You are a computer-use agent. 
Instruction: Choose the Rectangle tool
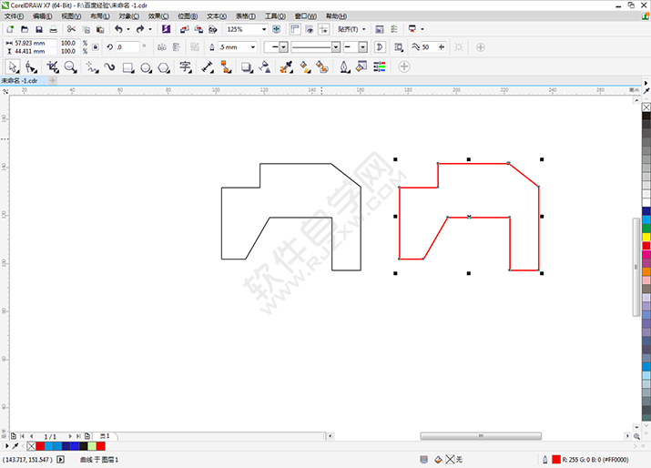[127, 66]
